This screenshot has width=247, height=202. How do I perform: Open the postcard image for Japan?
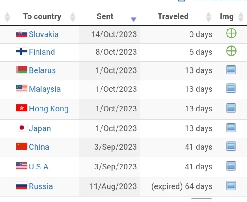(x=231, y=128)
